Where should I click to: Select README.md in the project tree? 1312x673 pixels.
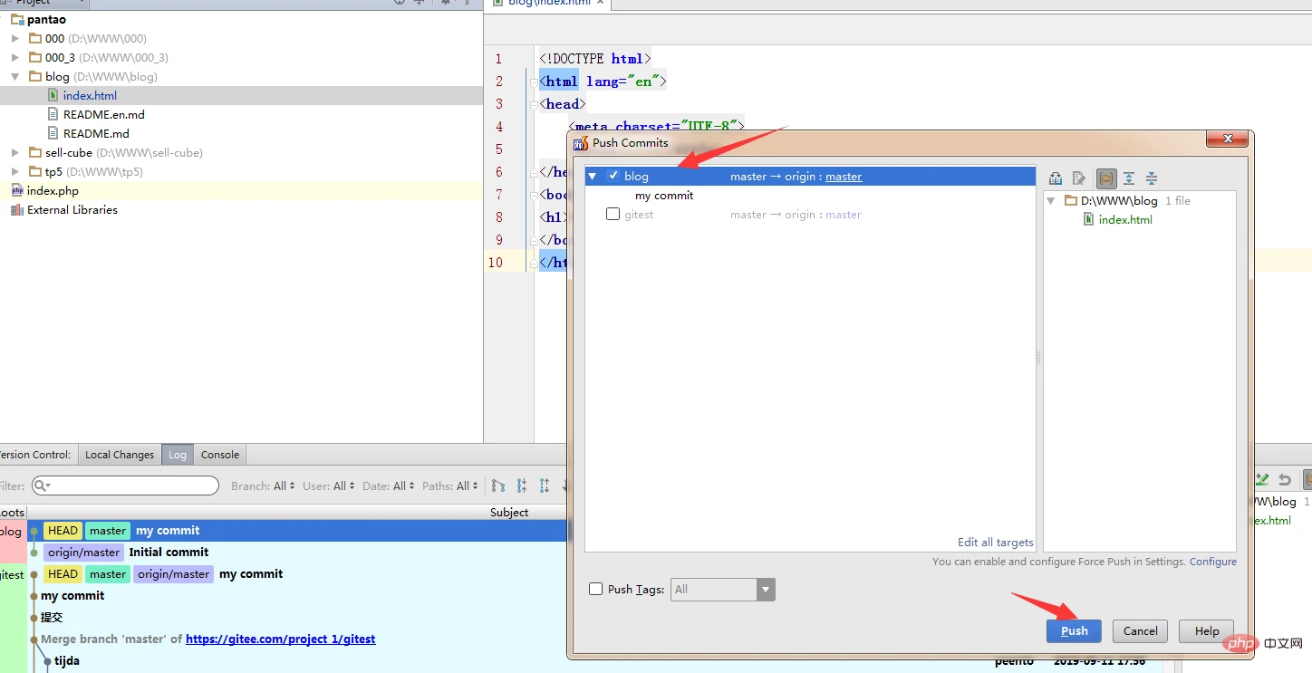[96, 134]
